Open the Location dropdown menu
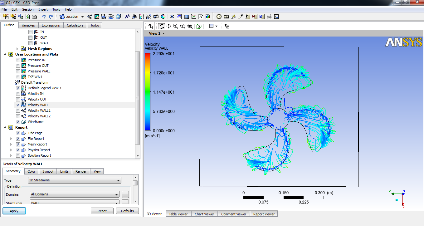Screen dimensions: 424x226 (x=82, y=17)
